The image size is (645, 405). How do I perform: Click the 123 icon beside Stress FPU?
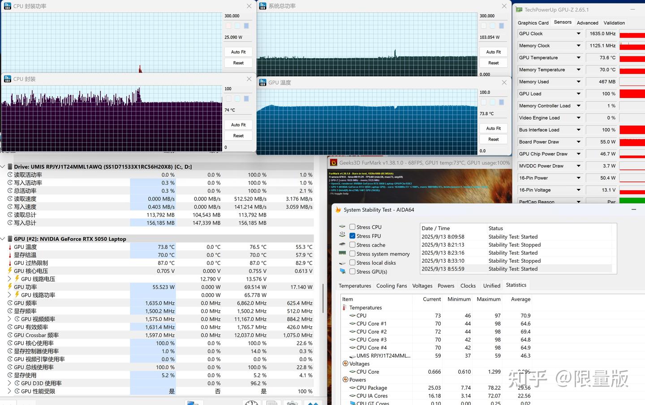(x=342, y=236)
